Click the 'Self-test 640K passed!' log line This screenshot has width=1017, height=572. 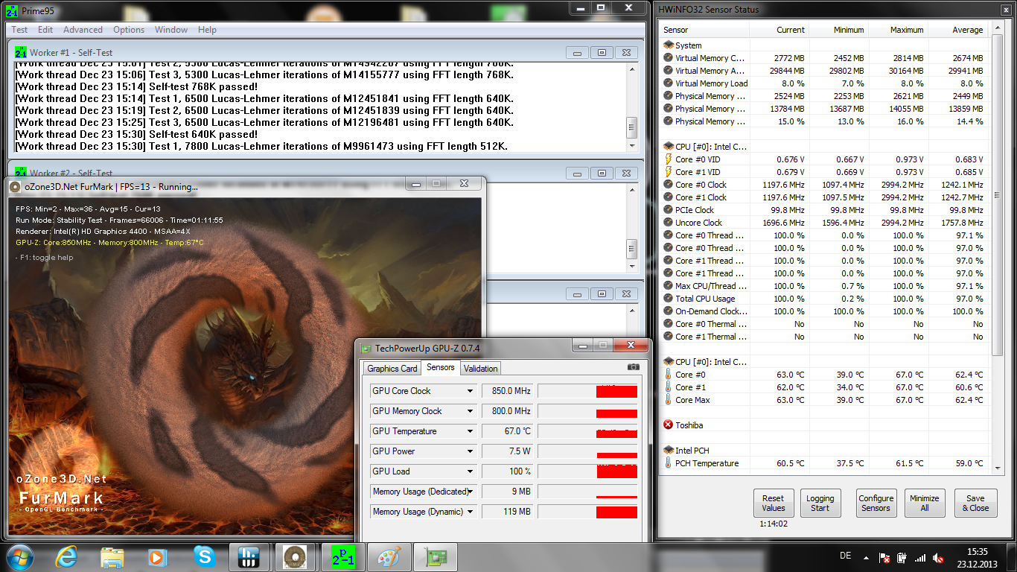(136, 134)
